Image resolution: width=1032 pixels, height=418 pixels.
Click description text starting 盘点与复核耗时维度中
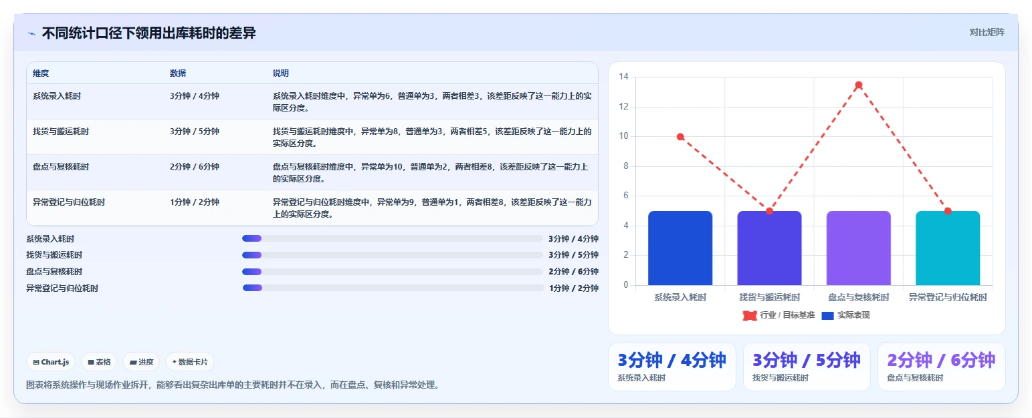pyautogui.click(x=431, y=172)
